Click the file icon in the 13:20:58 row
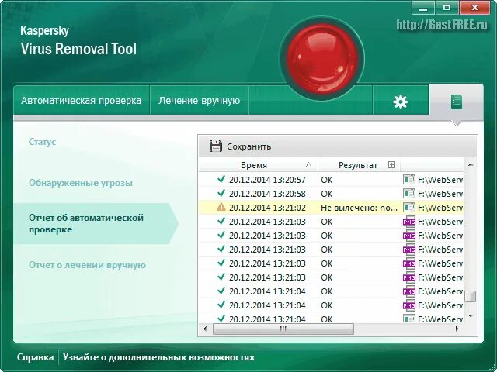Screen dimensions: 497x372 click(x=409, y=194)
